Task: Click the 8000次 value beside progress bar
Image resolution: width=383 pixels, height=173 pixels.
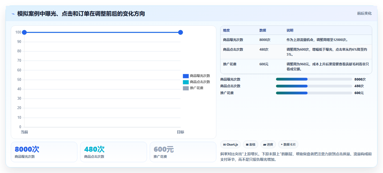Action: [x=360, y=79]
